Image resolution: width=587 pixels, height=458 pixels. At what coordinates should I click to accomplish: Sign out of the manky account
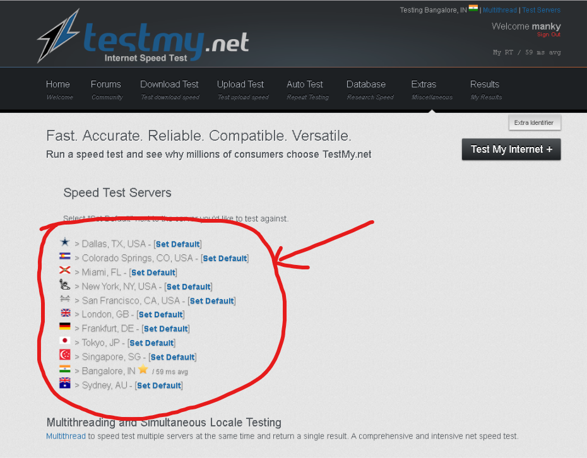point(548,35)
